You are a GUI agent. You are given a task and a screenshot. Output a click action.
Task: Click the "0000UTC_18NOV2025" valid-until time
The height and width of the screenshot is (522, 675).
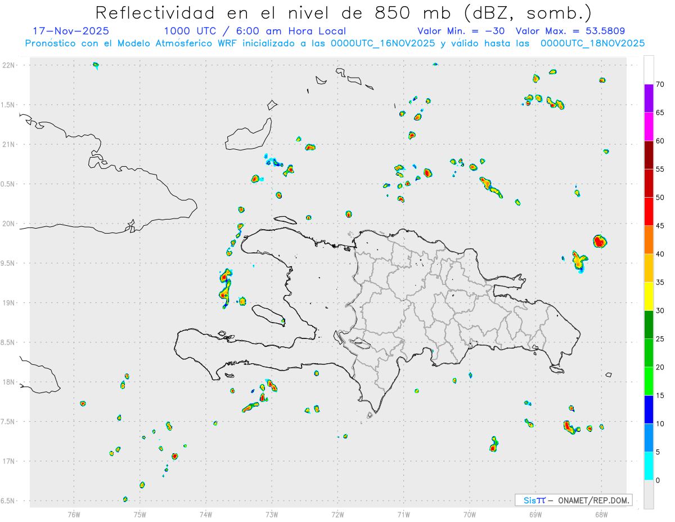coord(592,43)
